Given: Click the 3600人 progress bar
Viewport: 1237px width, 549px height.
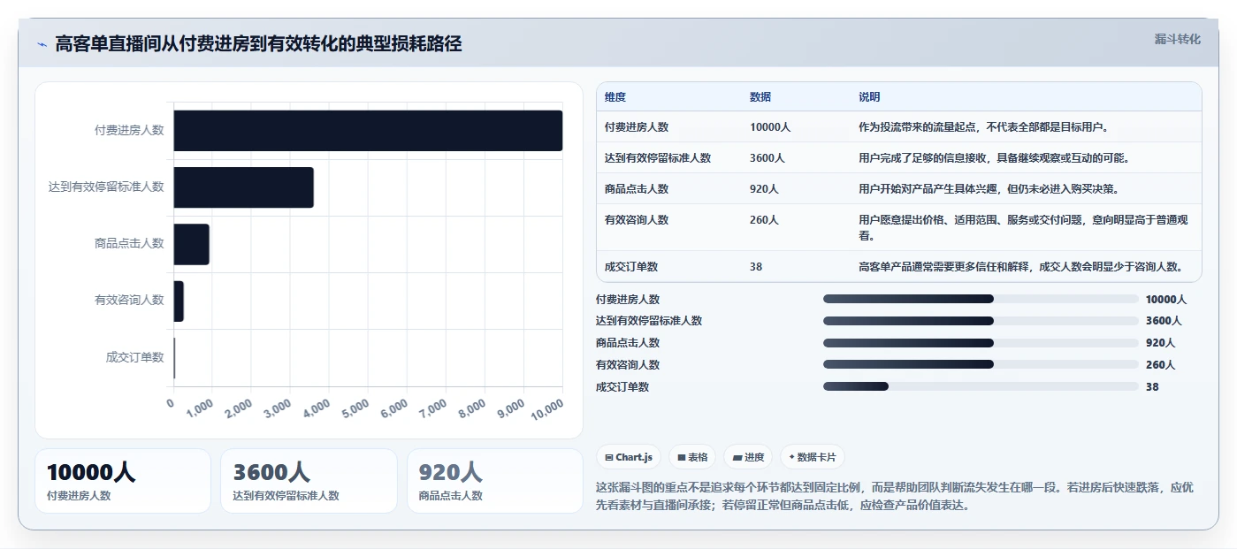Looking at the screenshot, I should point(981,321).
